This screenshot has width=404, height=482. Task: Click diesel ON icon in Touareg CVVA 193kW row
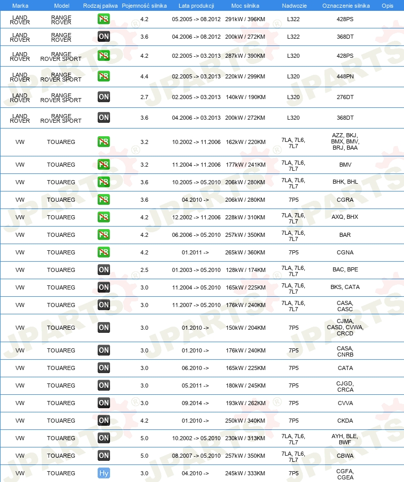pyautogui.click(x=104, y=403)
